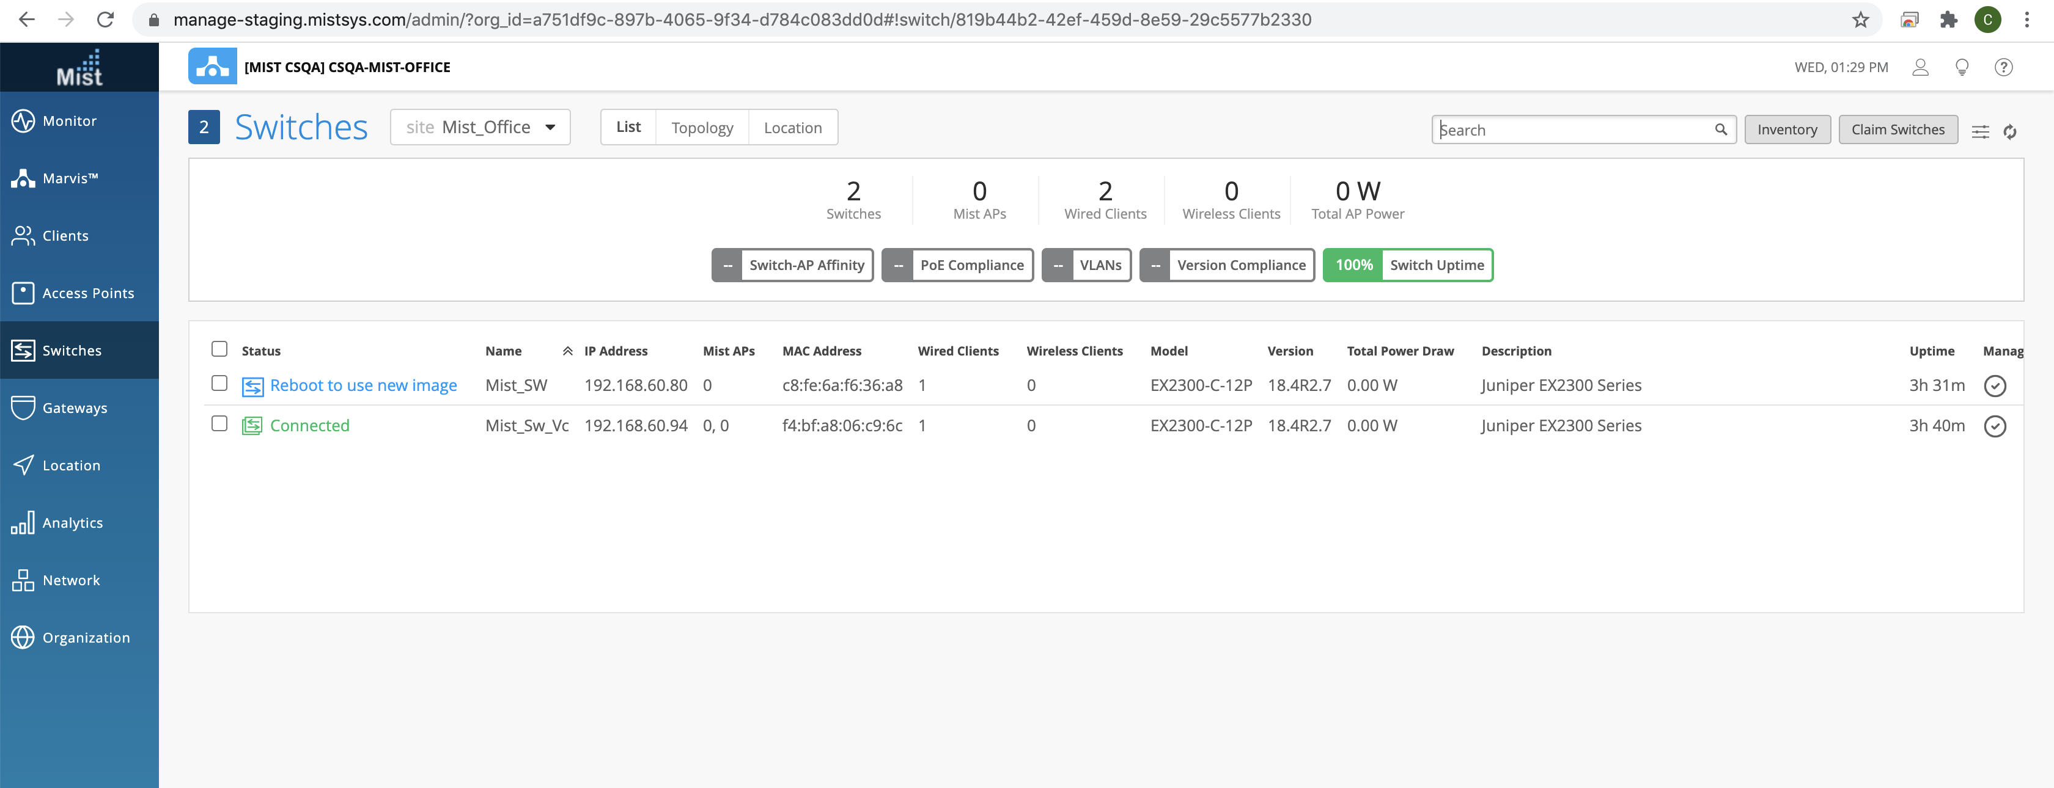Click the Gateways sidebar icon
The height and width of the screenshot is (788, 2054).
[x=23, y=407]
